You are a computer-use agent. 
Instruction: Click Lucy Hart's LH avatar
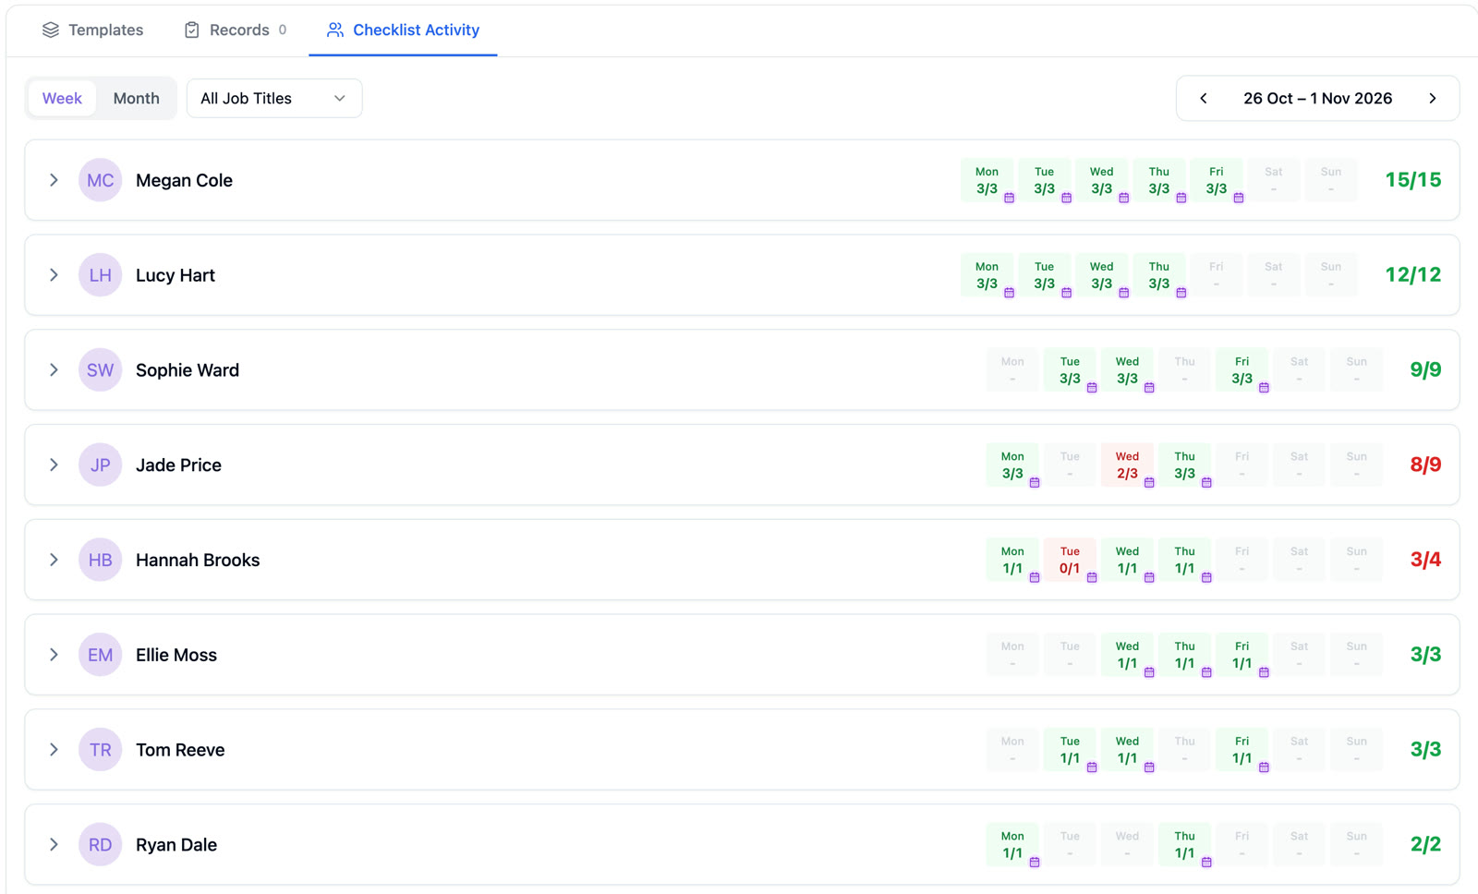(100, 275)
